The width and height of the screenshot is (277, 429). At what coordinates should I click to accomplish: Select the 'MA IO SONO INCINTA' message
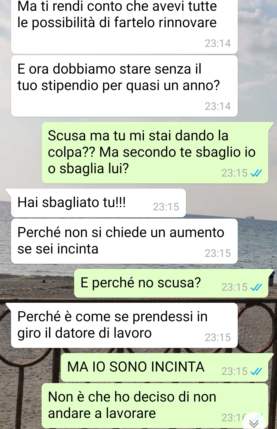(164, 367)
